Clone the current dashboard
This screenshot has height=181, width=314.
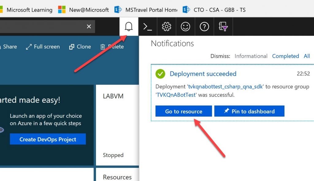[x=80, y=47]
